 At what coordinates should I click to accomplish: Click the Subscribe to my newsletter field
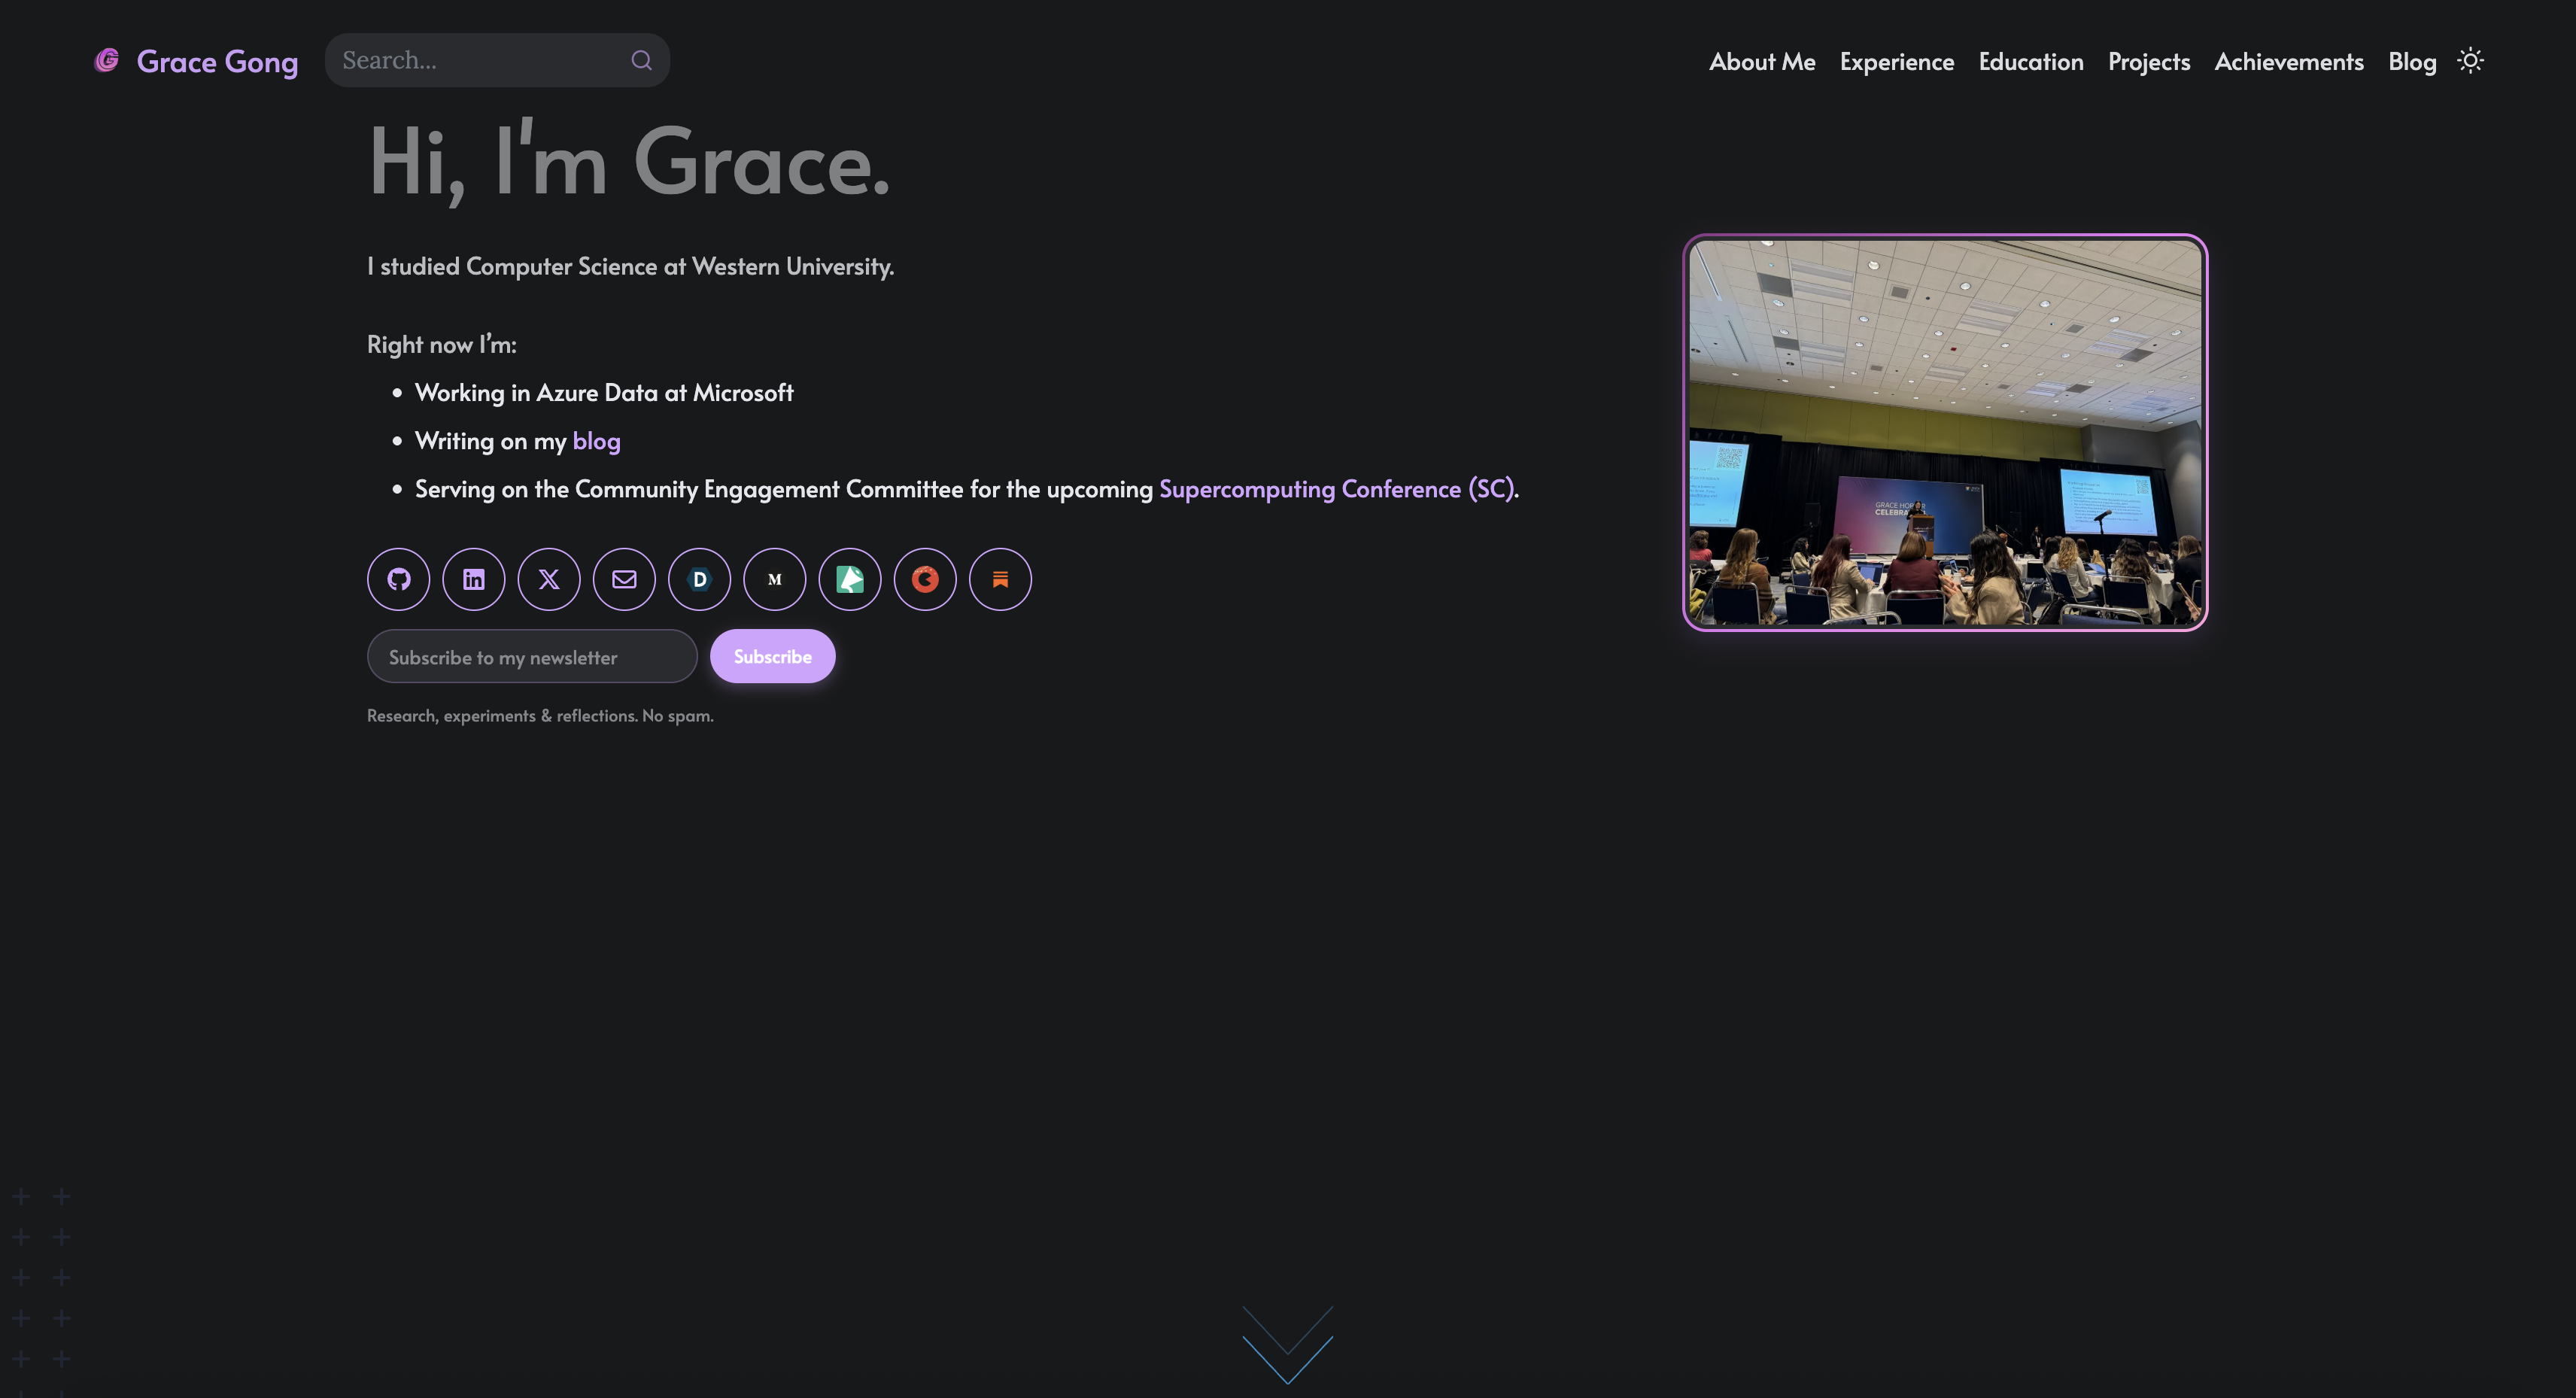pyautogui.click(x=531, y=656)
